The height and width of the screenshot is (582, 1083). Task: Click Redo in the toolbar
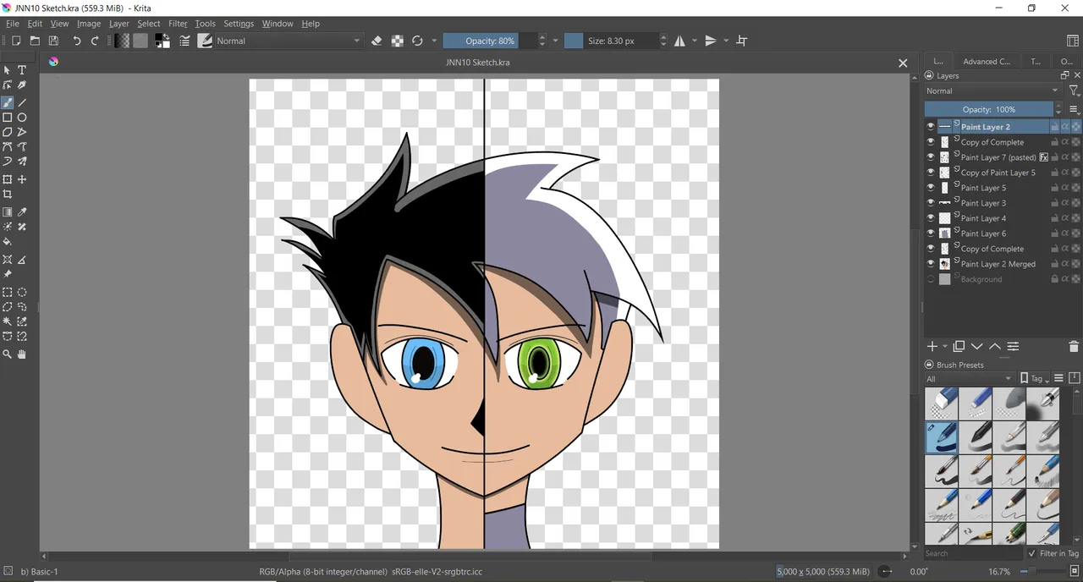coord(95,41)
